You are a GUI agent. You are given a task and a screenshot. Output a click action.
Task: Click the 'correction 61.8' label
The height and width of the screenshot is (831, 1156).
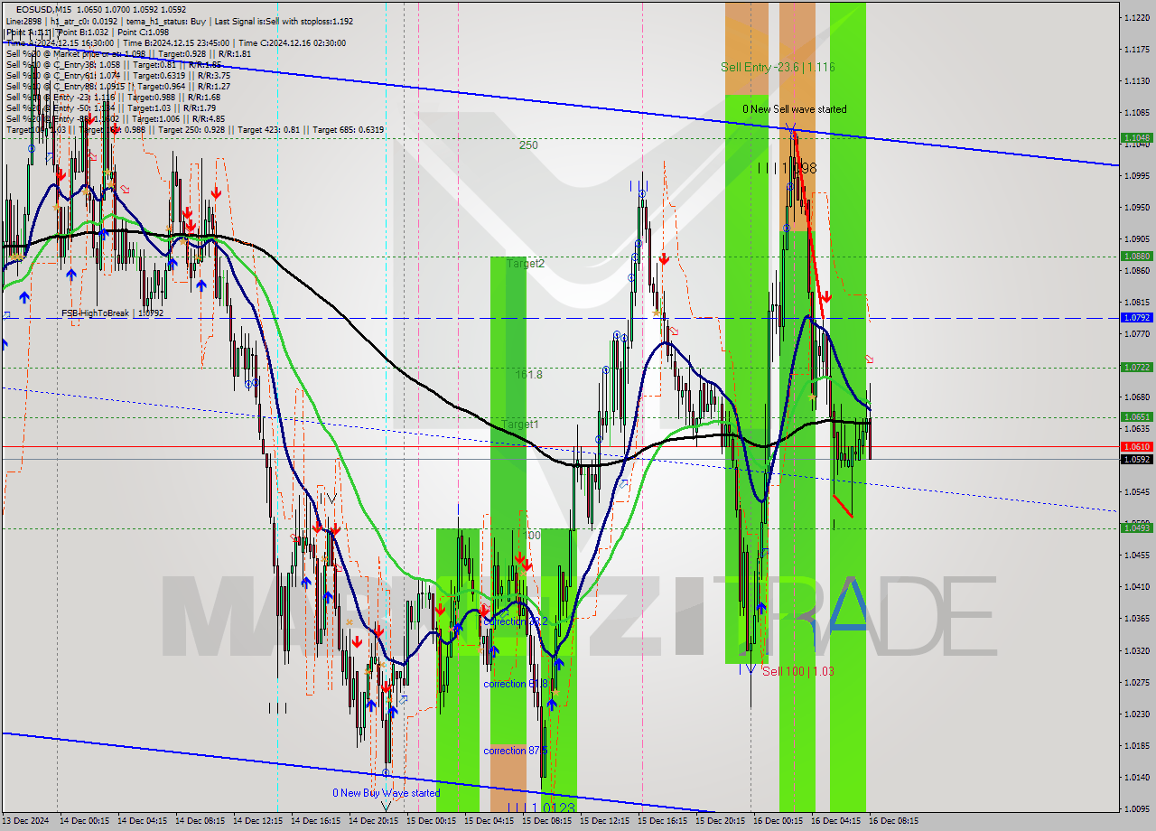point(515,684)
